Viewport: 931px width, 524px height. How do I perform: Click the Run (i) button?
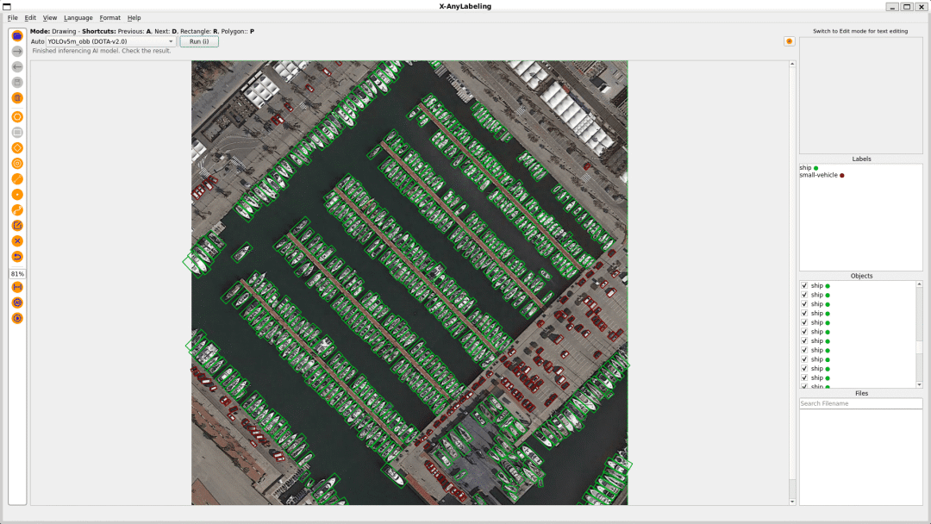[199, 41]
